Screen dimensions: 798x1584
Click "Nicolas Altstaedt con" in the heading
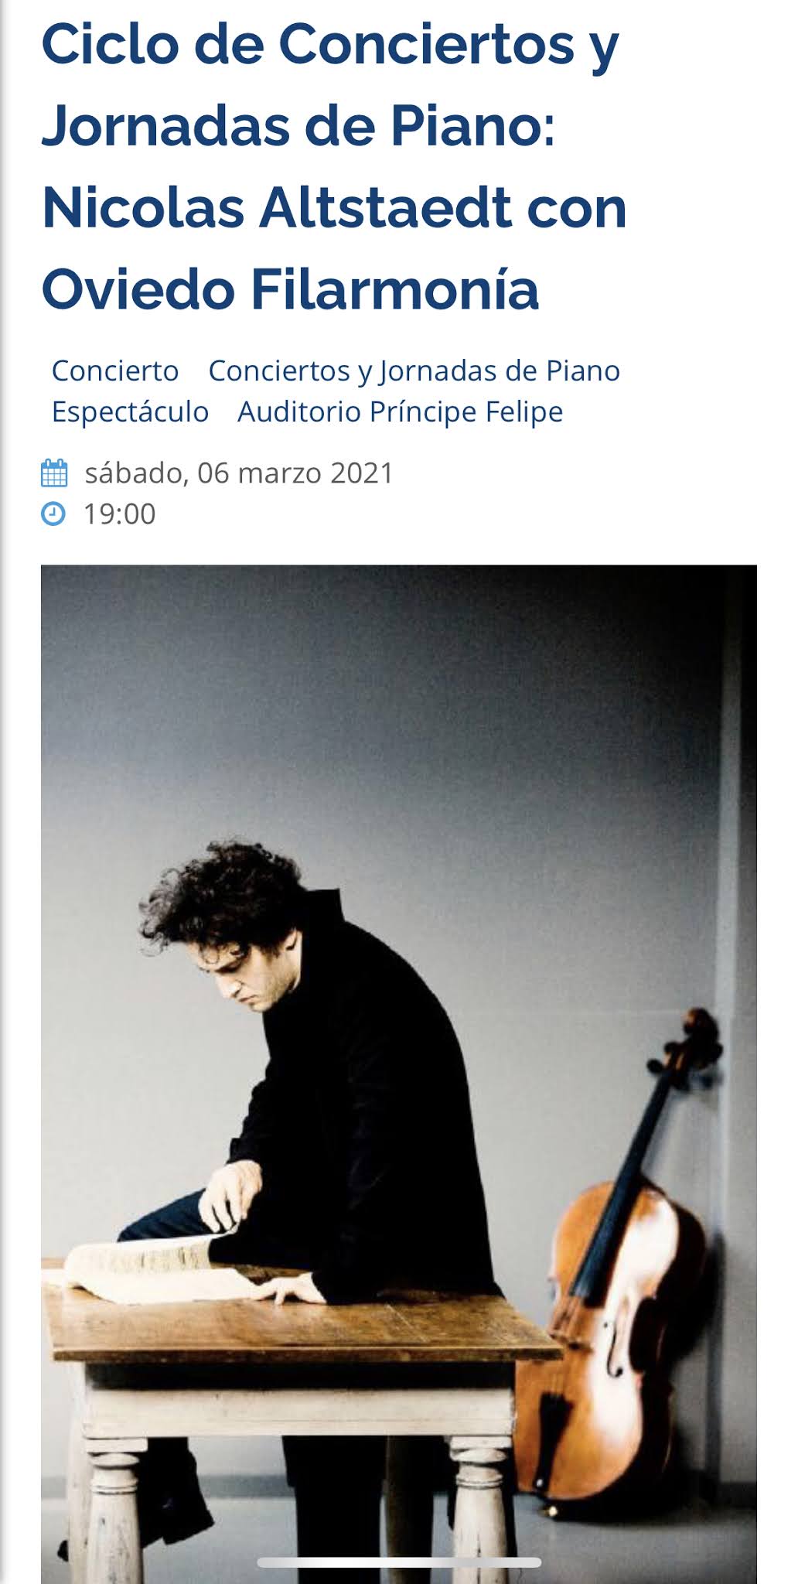[334, 209]
